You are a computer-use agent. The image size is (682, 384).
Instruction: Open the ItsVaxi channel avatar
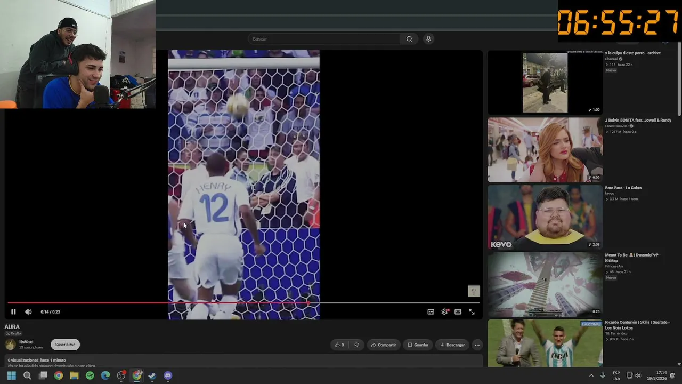[x=10, y=345]
